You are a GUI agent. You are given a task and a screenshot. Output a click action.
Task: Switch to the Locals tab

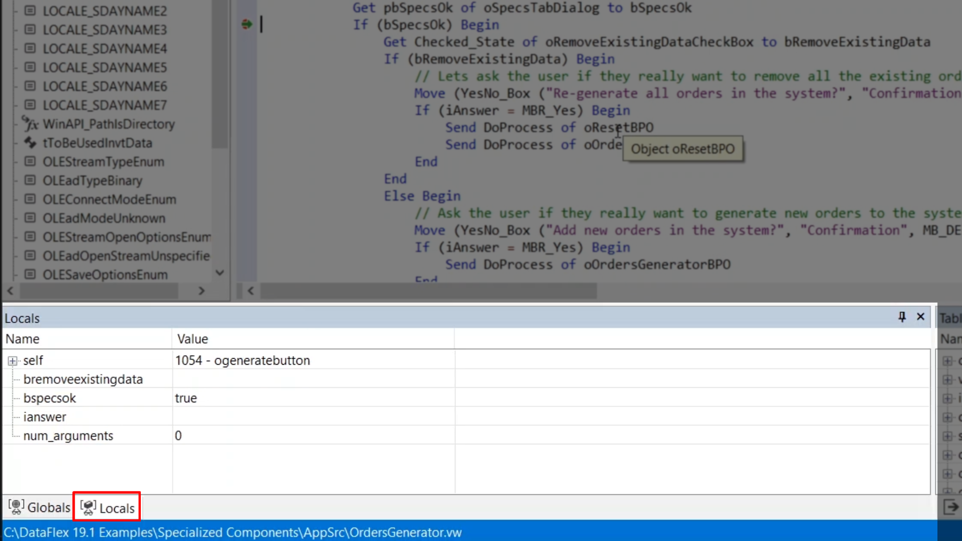[x=116, y=508]
